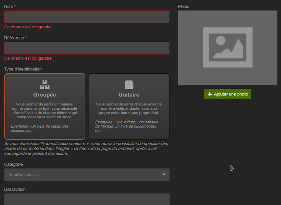Viewport: 281px width, 205px height.
Task: Expand Catégorie using its dropdown arrow
Action: tap(164, 175)
